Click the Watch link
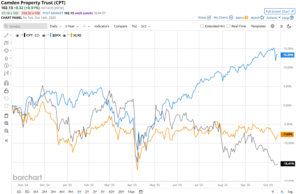This screenshot has height=194, width=296. [x=255, y=17]
